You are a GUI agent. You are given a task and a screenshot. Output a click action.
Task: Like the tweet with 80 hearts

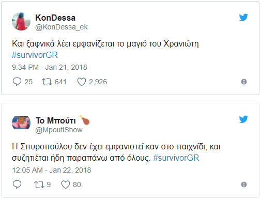point(66,184)
